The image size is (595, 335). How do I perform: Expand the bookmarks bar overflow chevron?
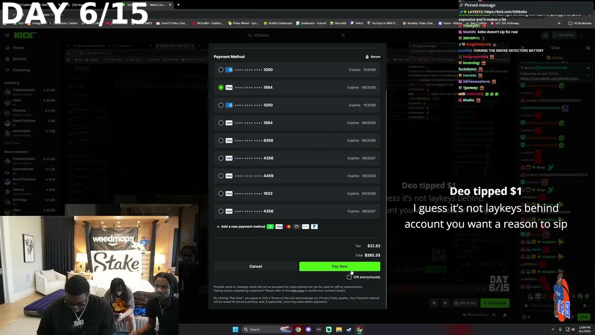559,23
